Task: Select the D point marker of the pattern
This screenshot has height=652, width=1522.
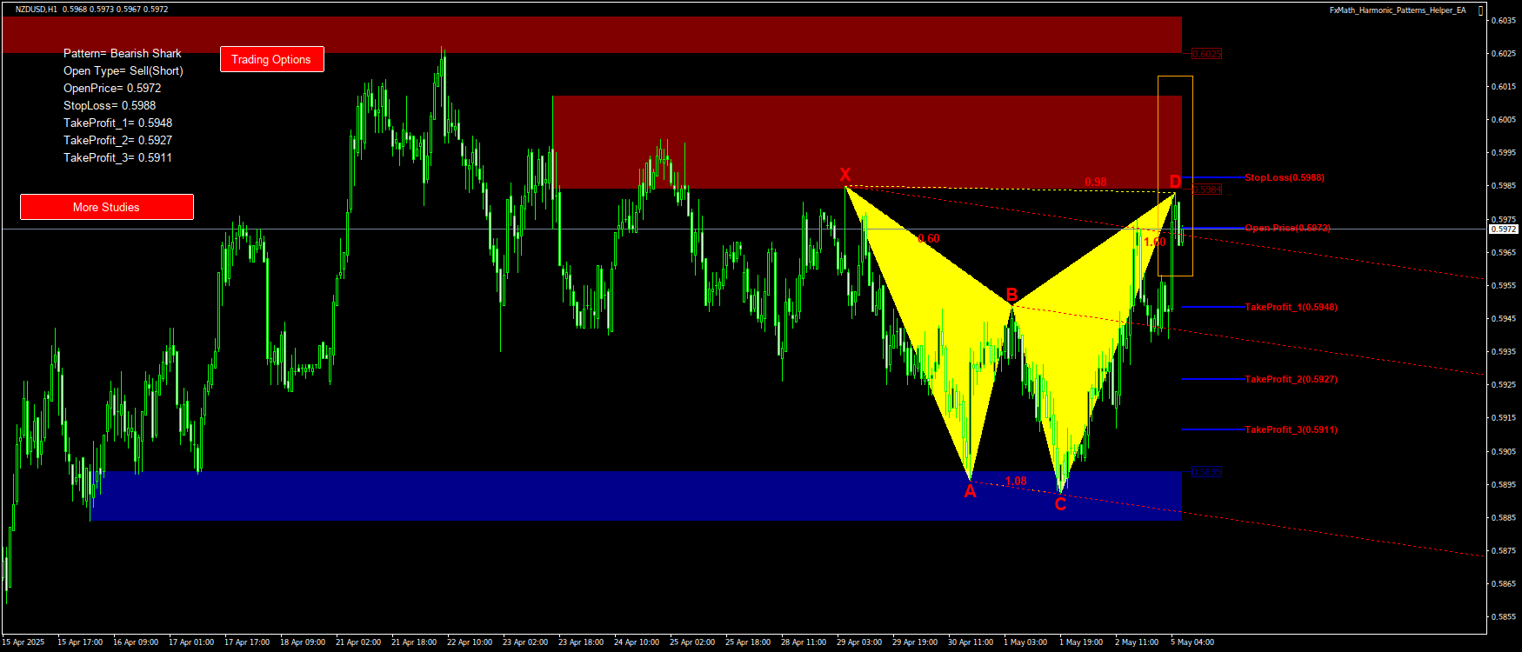Action: click(1175, 182)
